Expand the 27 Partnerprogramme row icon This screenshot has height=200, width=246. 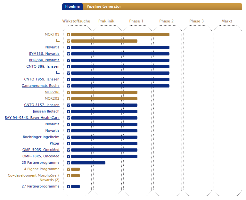pos(69,187)
